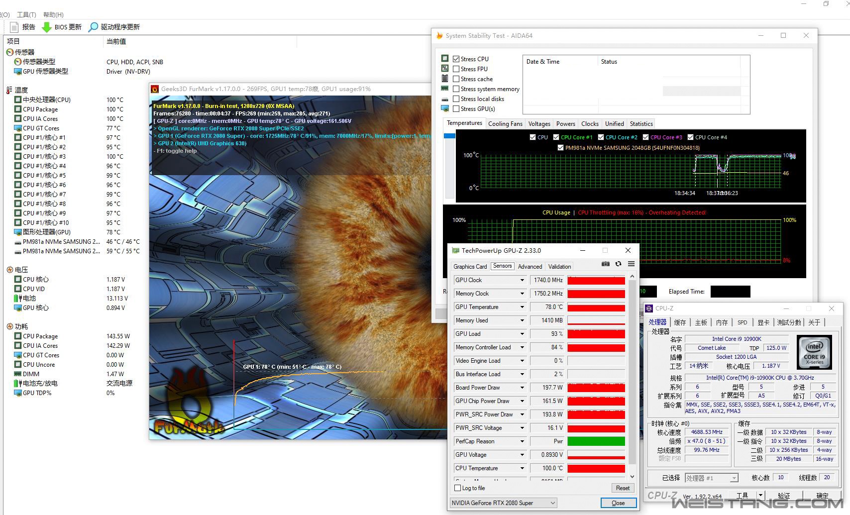The image size is (850, 515).
Task: Click CPU-Z OK (确定) button
Action: 822,496
